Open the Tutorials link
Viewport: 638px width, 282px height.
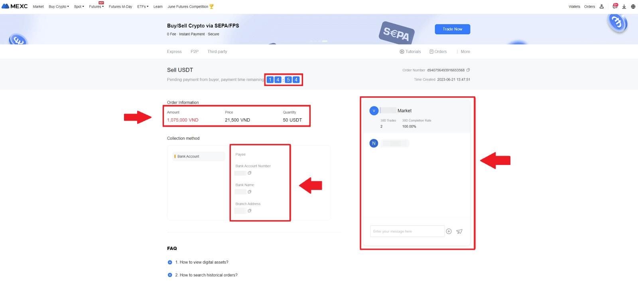point(410,52)
